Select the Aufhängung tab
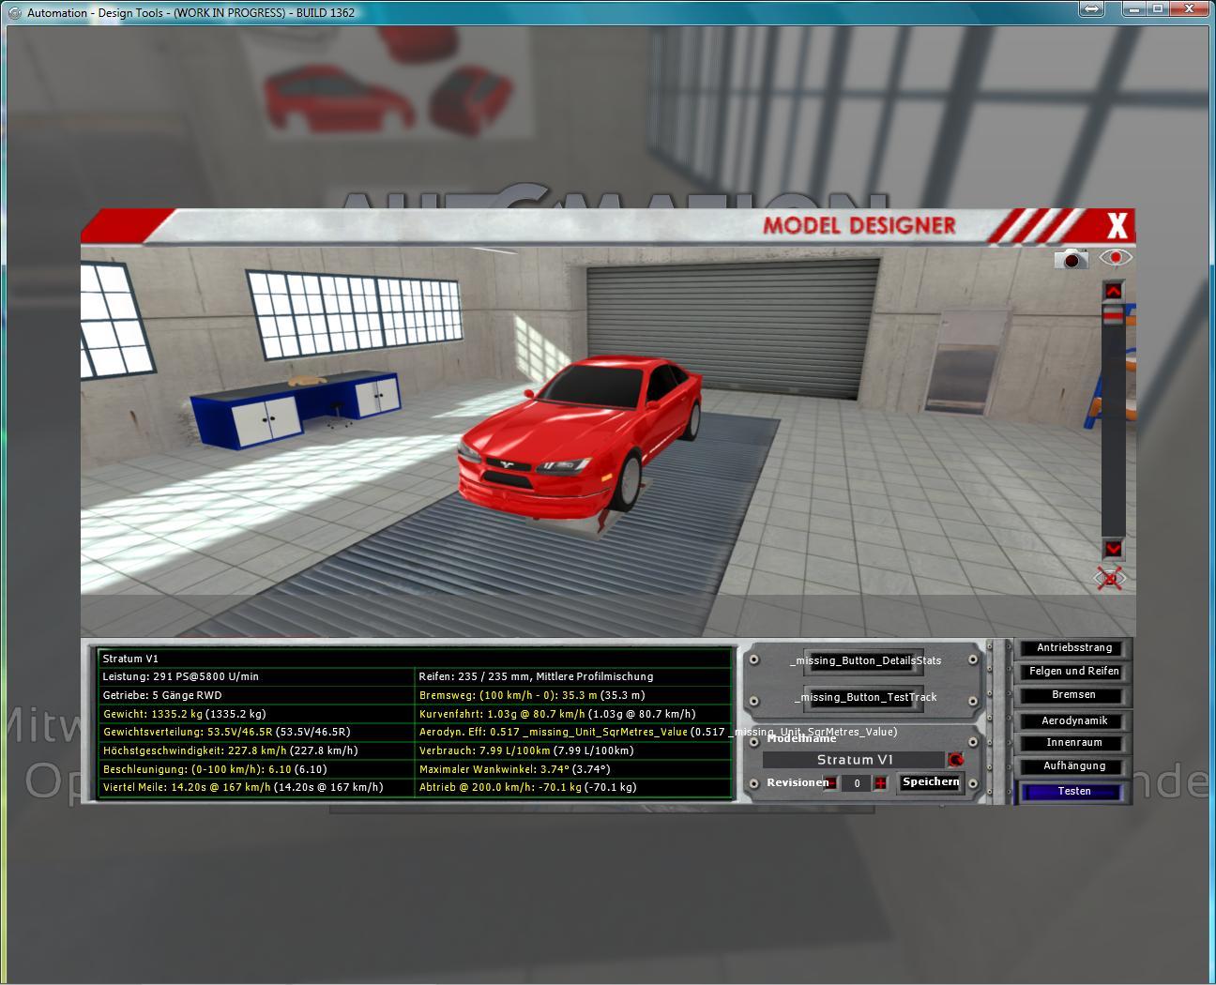This screenshot has width=1216, height=985. click(x=1073, y=766)
